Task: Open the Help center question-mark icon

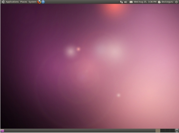Action: (43, 2)
